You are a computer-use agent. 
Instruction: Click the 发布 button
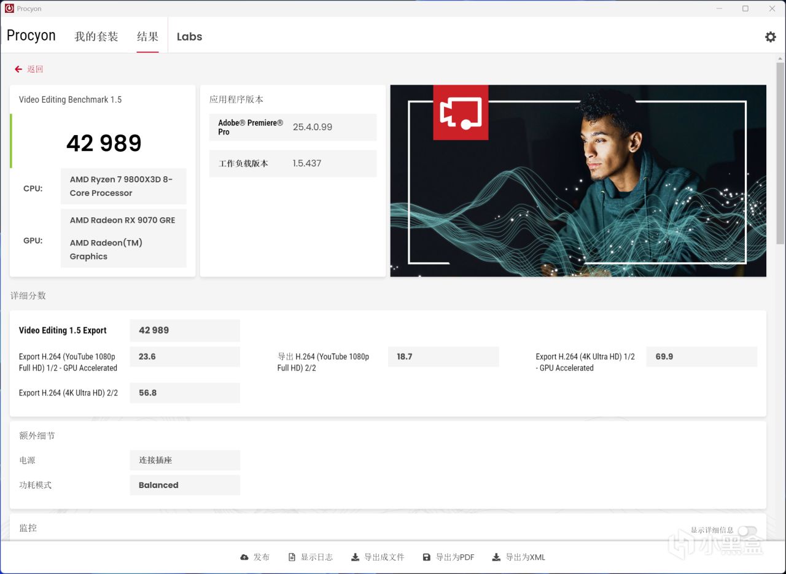pos(255,557)
